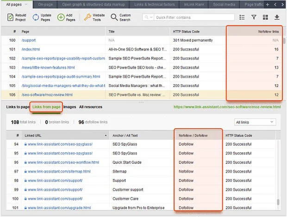Click the list view icon in toolbar

point(242,17)
